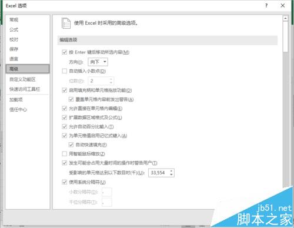Uncheck 自动快速填充 checkbox

click(71, 145)
